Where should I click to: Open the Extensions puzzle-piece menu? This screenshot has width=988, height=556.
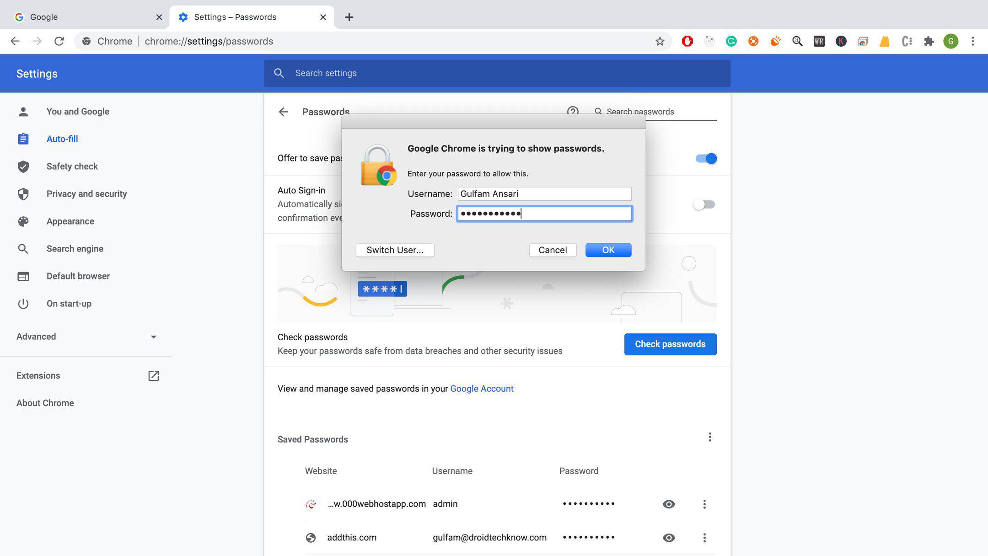(929, 41)
